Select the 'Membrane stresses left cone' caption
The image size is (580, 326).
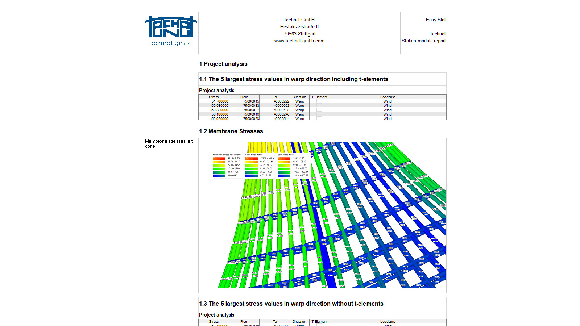tap(169, 143)
